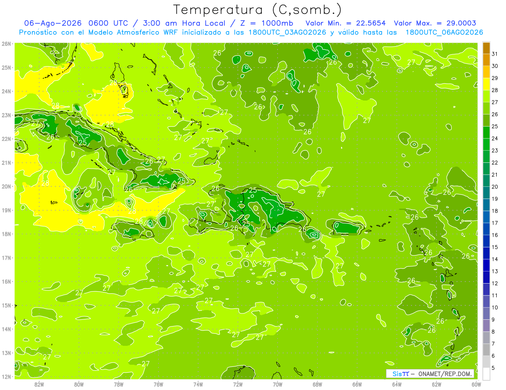Image resolution: width=506 pixels, height=390 pixels.
Task: Click the '72W' longitude axis label
Action: [x=238, y=384]
